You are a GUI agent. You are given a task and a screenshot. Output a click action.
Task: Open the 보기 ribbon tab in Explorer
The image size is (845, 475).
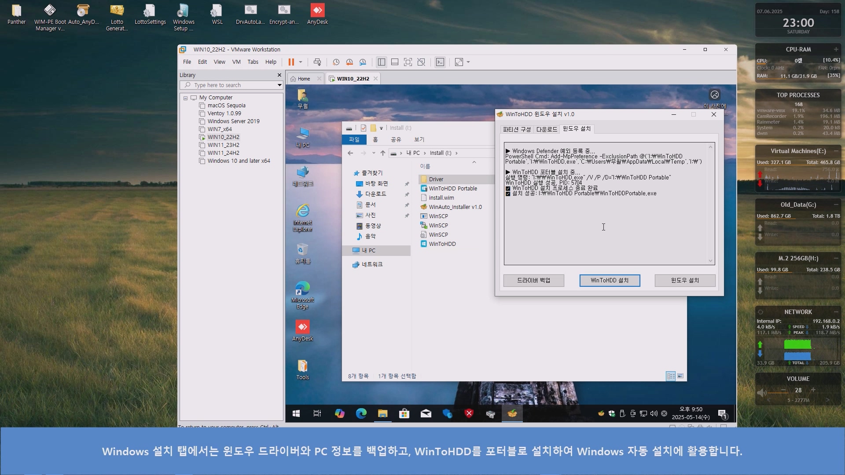point(419,139)
